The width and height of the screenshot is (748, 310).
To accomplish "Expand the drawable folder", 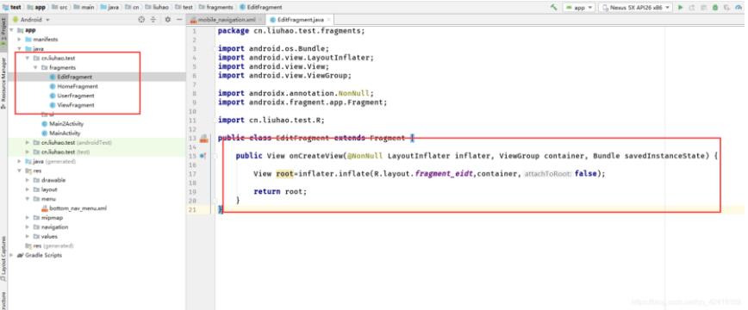I will coord(28,180).
